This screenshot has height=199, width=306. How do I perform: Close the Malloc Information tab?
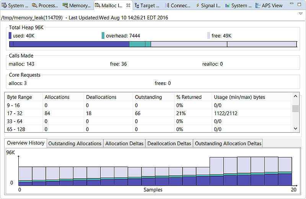point(128,6)
